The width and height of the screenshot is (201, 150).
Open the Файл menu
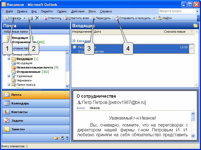click(x=9, y=11)
